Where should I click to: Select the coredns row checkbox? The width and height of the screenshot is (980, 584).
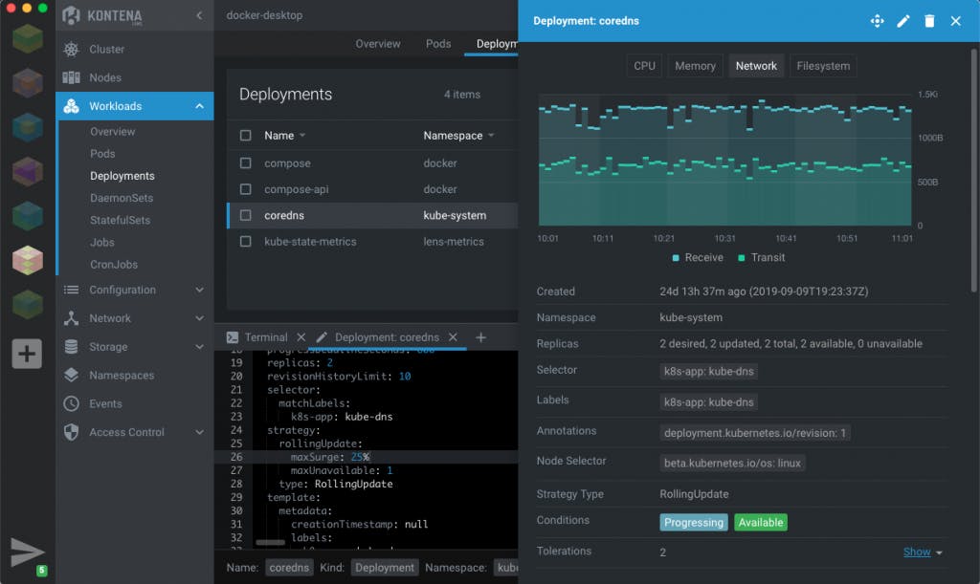(x=246, y=215)
